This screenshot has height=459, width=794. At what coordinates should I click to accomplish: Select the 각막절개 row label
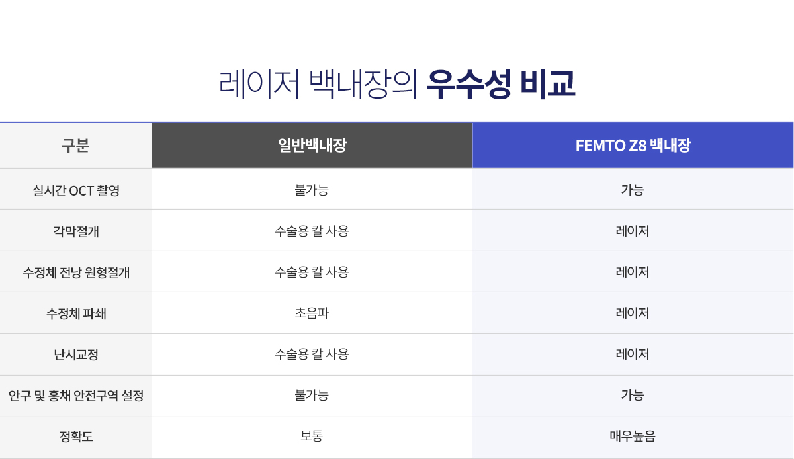[x=75, y=231]
